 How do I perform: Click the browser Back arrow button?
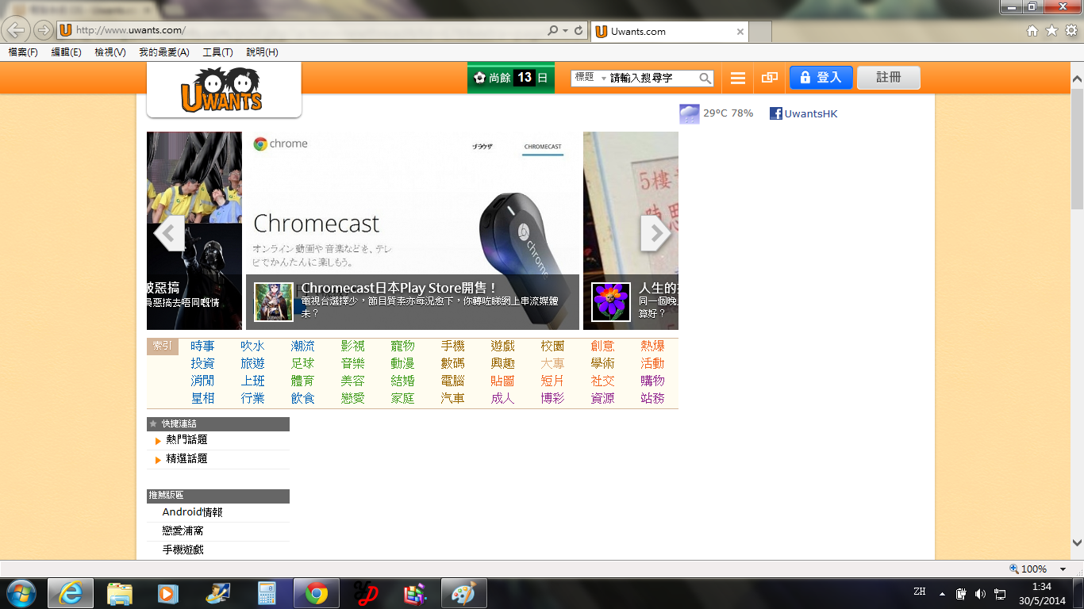(x=16, y=30)
